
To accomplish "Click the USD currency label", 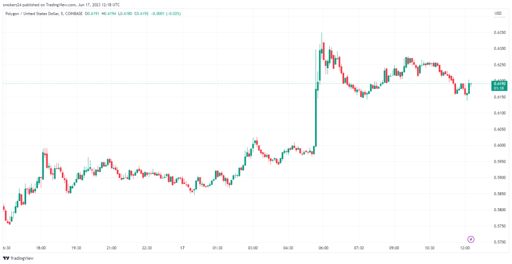I will click(x=498, y=14).
